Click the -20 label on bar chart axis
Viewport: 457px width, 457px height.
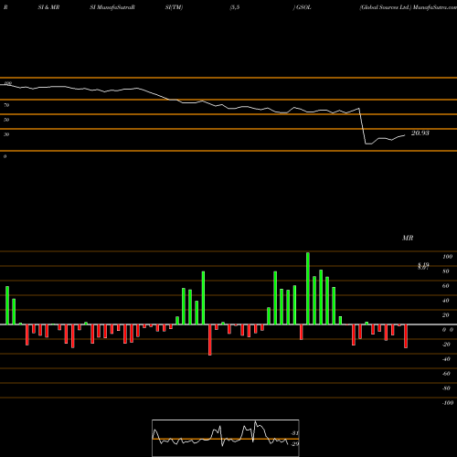tap(446, 345)
